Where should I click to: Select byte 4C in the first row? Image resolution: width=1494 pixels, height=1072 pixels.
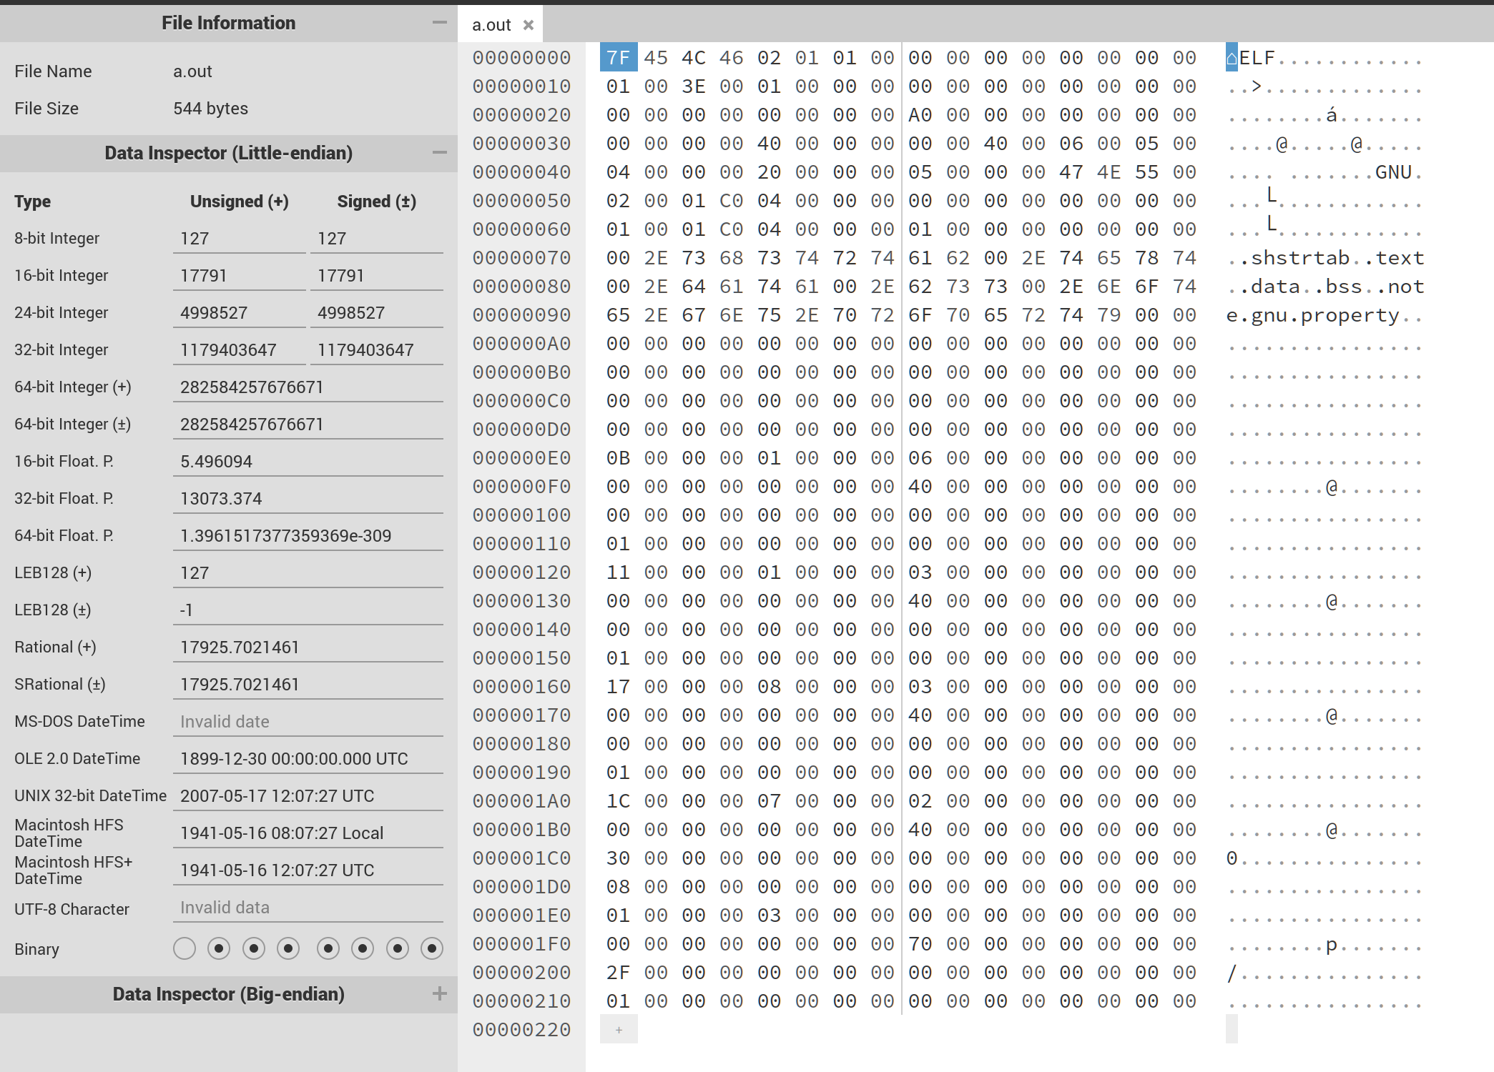(694, 57)
